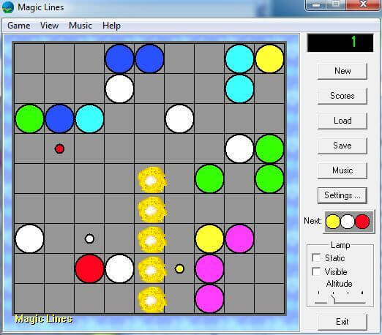Image resolution: width=382 pixels, height=335 pixels.
Task: Select the cyan ball next to the yellow ball
Action: [239, 59]
